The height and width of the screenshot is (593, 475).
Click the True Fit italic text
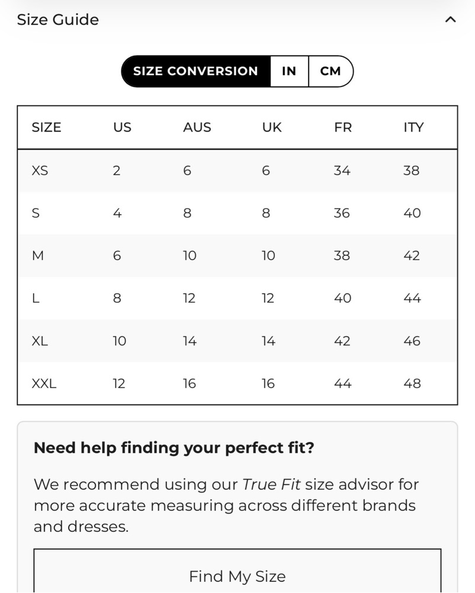click(271, 485)
